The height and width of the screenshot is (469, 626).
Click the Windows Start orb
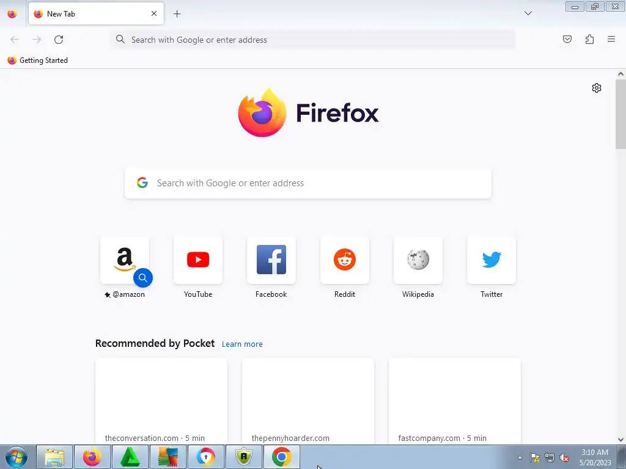pyautogui.click(x=17, y=457)
